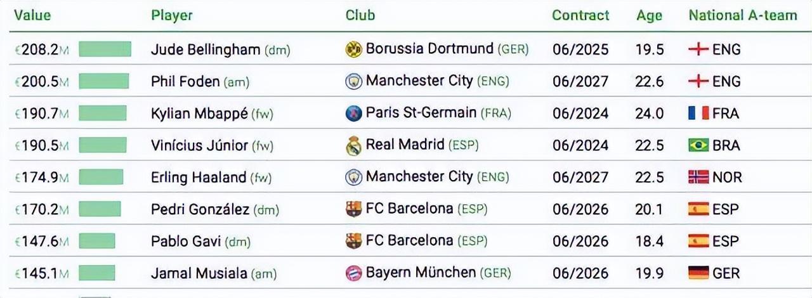
Task: Sort table by the Value column header
Action: pos(32,15)
